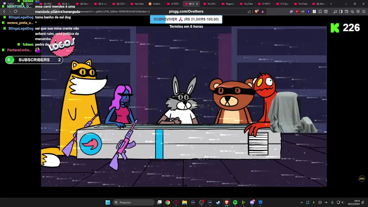Click the cartoon video player area
The height and width of the screenshot is (207, 368).
coord(184,106)
